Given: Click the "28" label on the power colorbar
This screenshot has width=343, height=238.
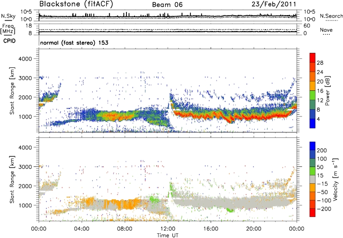Looking at the screenshot, I should click(320, 63).
